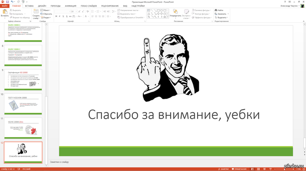Click ЗАМЕТКИ button in status bar
Image resolution: width=306 pixels, height=171 pixels.
223,169
